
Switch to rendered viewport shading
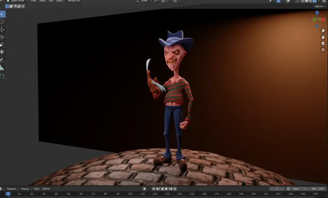point(314,1)
